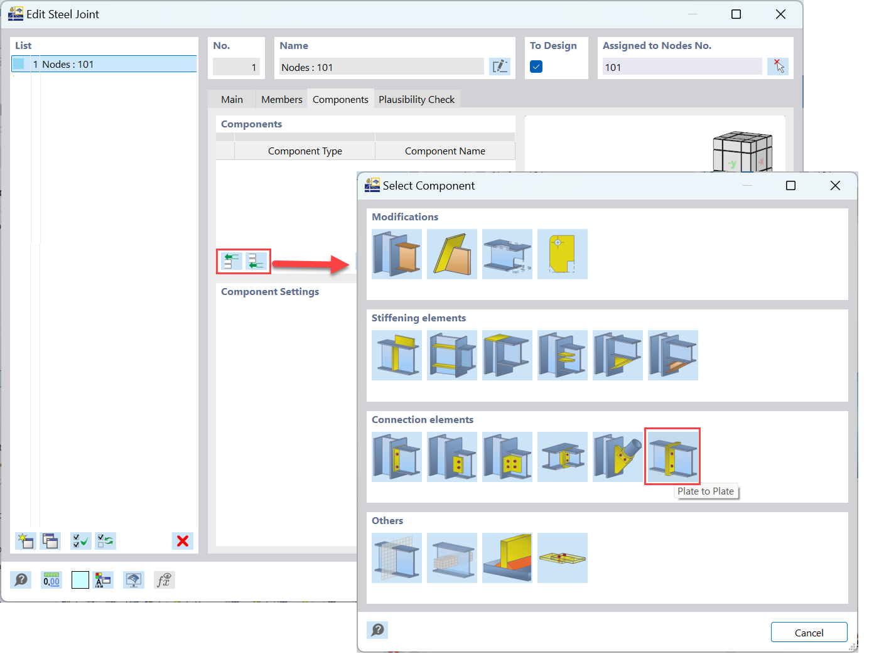Select the transparent yellow bolted plates icon
The width and height of the screenshot is (879, 659).
coord(563,558)
